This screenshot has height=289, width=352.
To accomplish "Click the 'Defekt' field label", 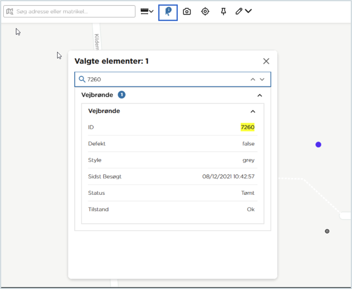I will pos(97,144).
